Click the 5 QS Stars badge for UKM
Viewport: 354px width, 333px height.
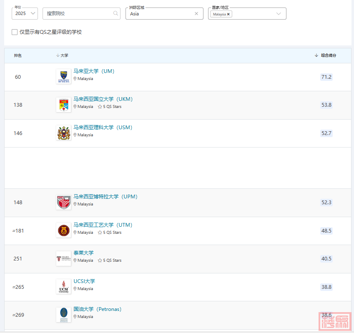(110, 107)
